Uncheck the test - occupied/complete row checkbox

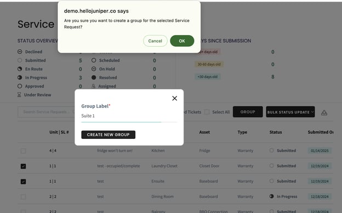coord(24,166)
